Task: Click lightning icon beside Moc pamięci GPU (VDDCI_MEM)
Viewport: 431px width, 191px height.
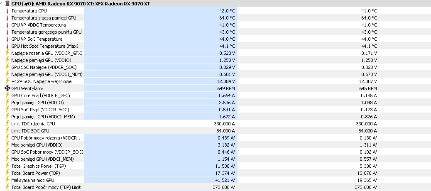Action: [7, 159]
